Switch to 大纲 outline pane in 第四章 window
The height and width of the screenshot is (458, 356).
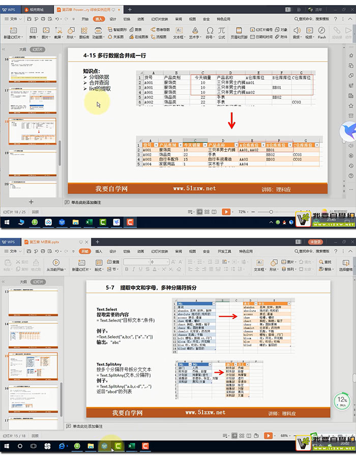point(23,49)
